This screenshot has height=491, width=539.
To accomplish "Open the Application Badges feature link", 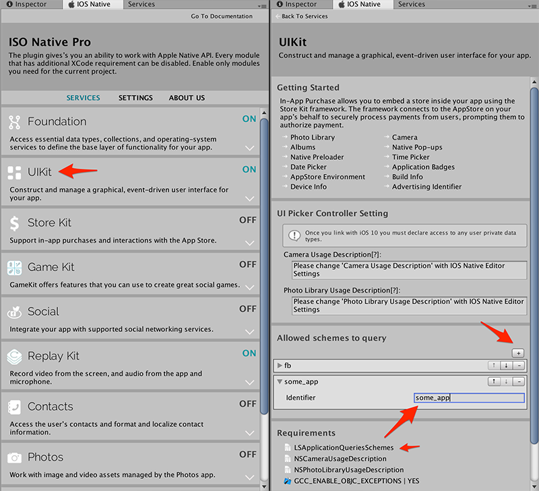I will coord(423,167).
